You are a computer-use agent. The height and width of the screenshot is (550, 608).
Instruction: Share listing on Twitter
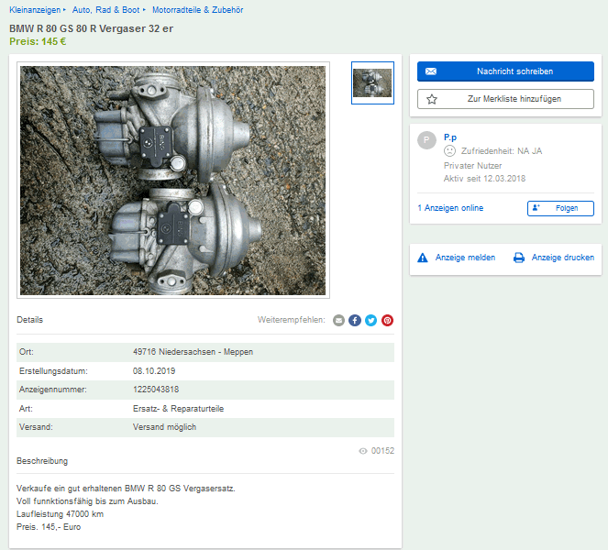click(x=371, y=320)
